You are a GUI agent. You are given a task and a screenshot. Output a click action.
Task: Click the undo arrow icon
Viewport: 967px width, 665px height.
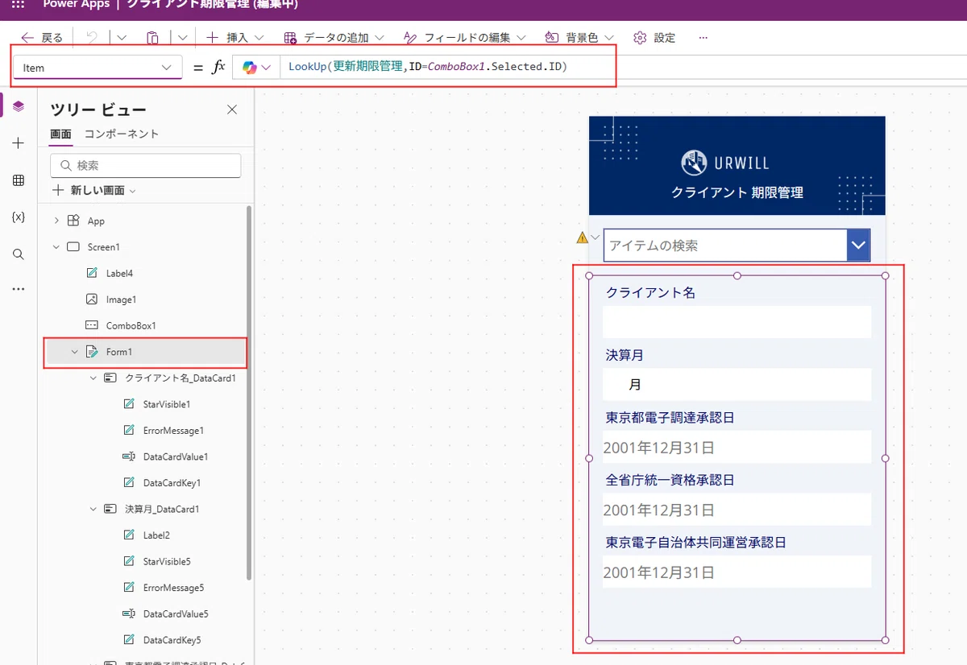tap(92, 38)
